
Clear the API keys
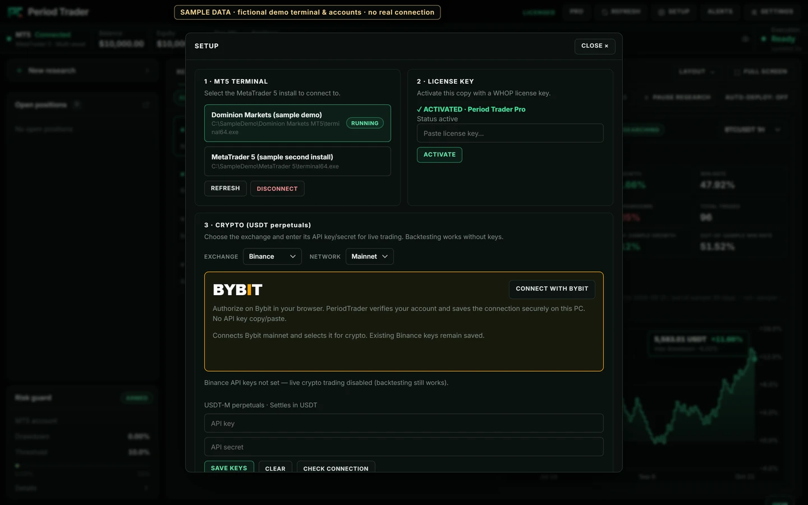275,467
